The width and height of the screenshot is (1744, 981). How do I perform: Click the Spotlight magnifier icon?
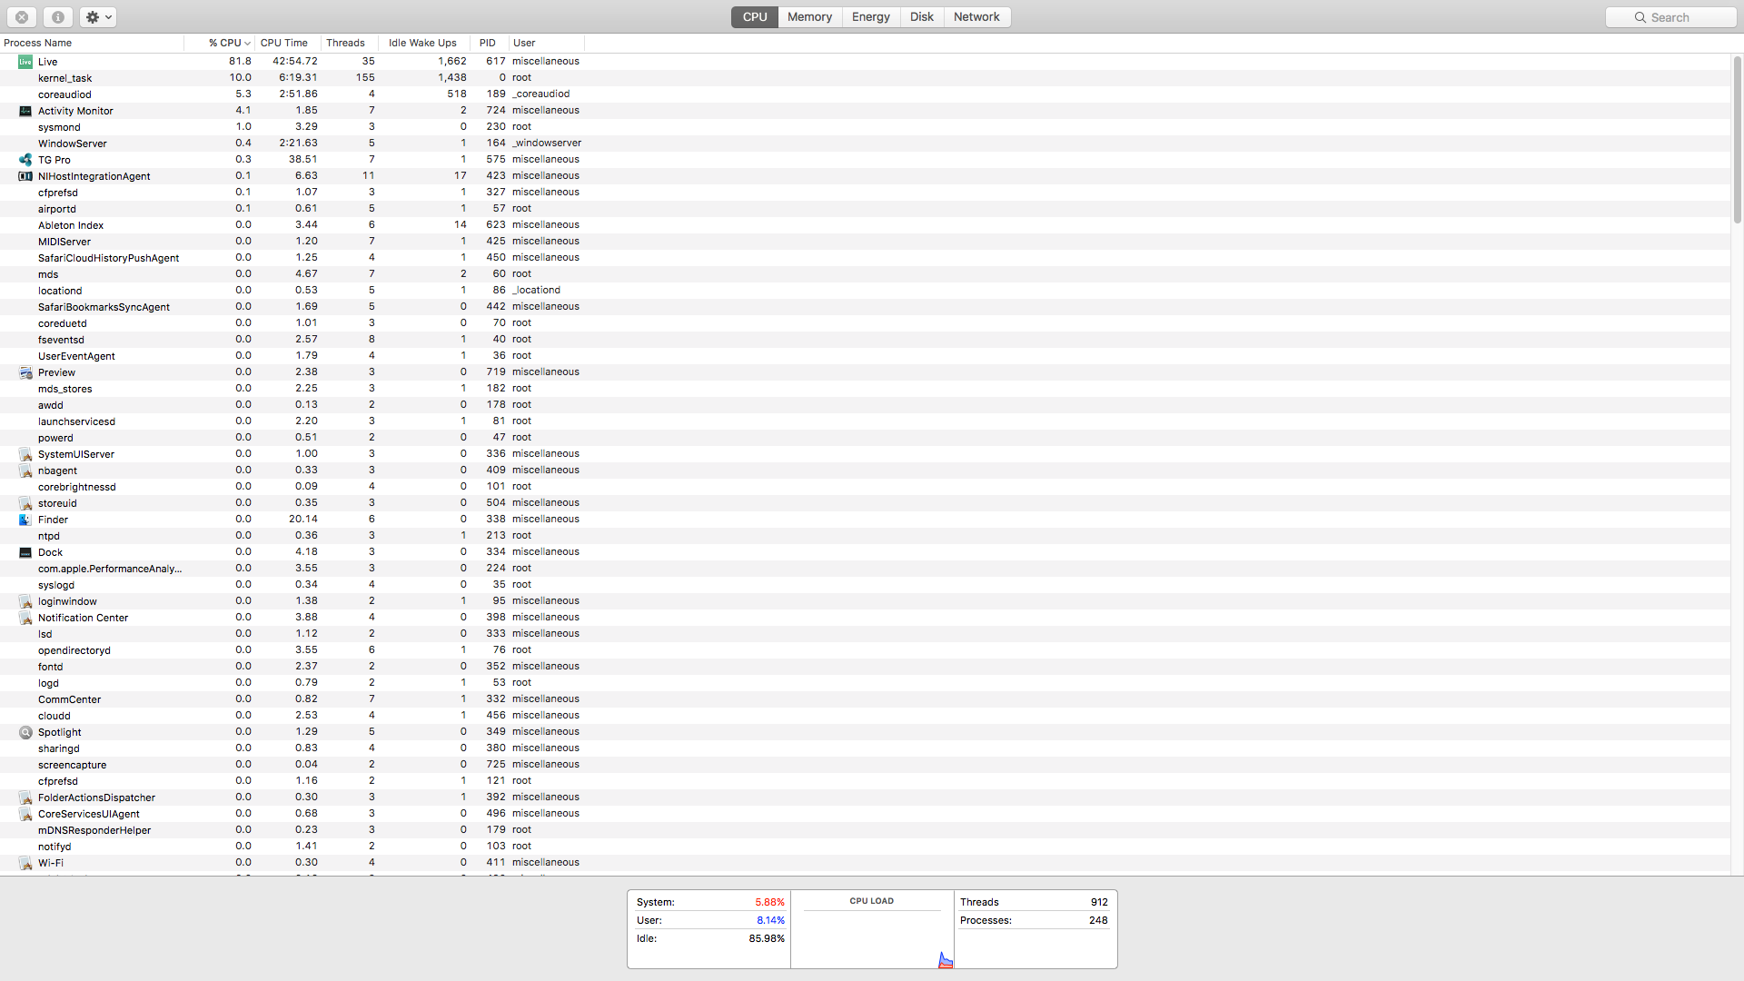pyautogui.click(x=25, y=732)
